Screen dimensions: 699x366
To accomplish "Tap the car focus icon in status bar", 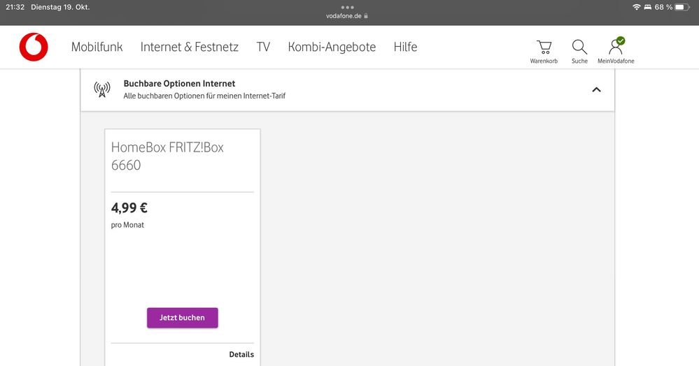I will (x=648, y=7).
